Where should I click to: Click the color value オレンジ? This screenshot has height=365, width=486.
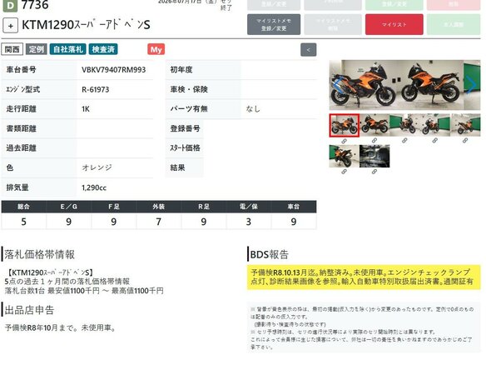[97, 167]
